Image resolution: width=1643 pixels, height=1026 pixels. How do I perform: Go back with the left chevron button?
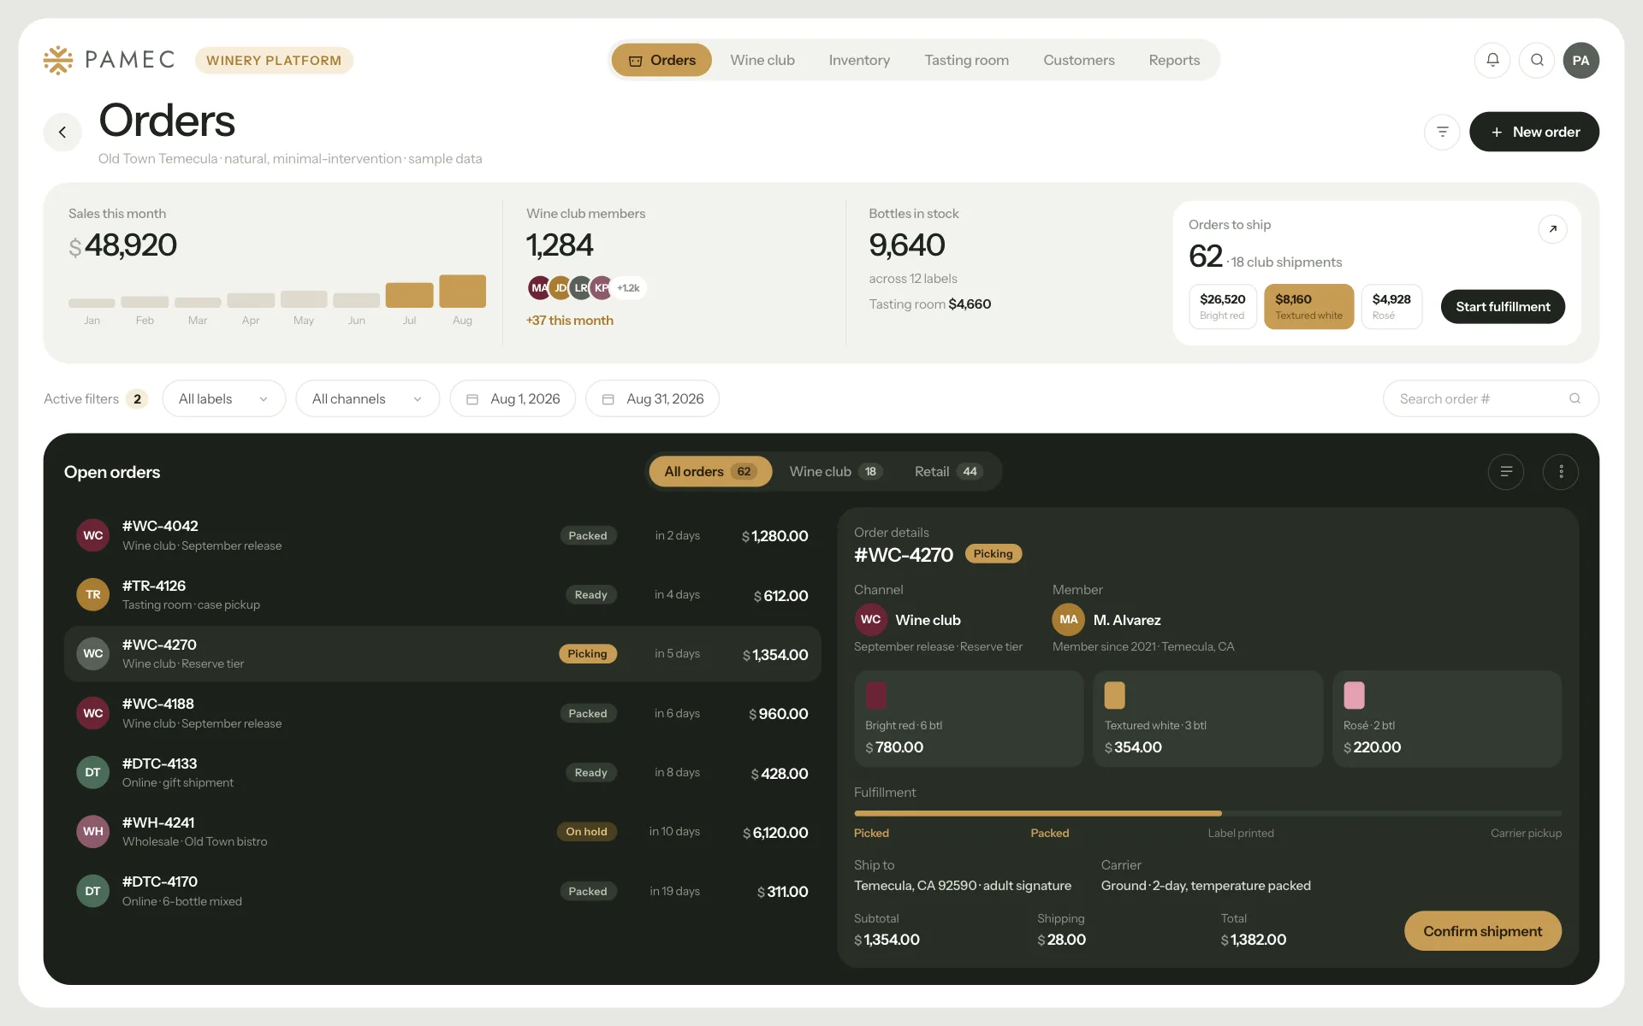tap(62, 132)
